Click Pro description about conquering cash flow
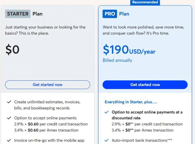 click(x=143, y=30)
